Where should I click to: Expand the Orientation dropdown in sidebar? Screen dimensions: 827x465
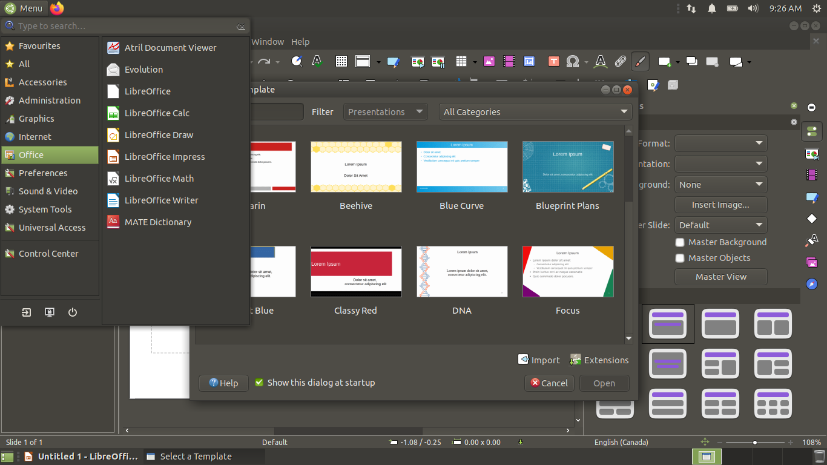click(721, 164)
